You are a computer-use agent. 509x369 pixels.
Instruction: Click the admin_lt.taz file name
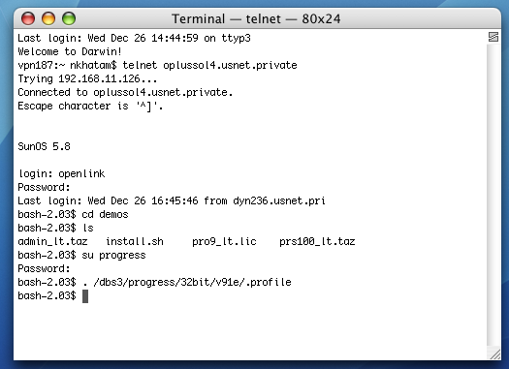tap(52, 241)
